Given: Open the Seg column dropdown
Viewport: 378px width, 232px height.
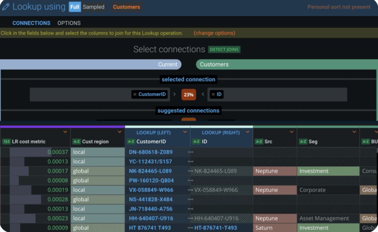Looking at the screenshot, I should coord(354,132).
